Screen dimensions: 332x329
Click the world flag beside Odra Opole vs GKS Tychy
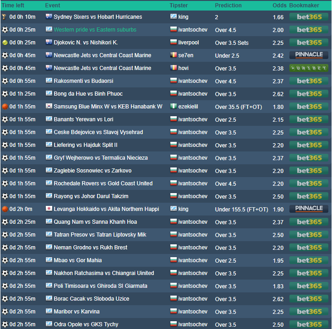(49, 324)
